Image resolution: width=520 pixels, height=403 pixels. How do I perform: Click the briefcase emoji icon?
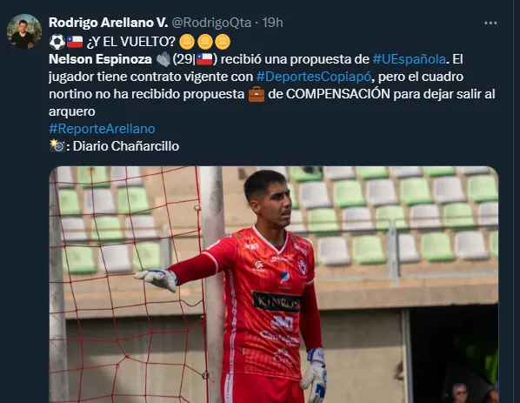pyautogui.click(x=257, y=94)
